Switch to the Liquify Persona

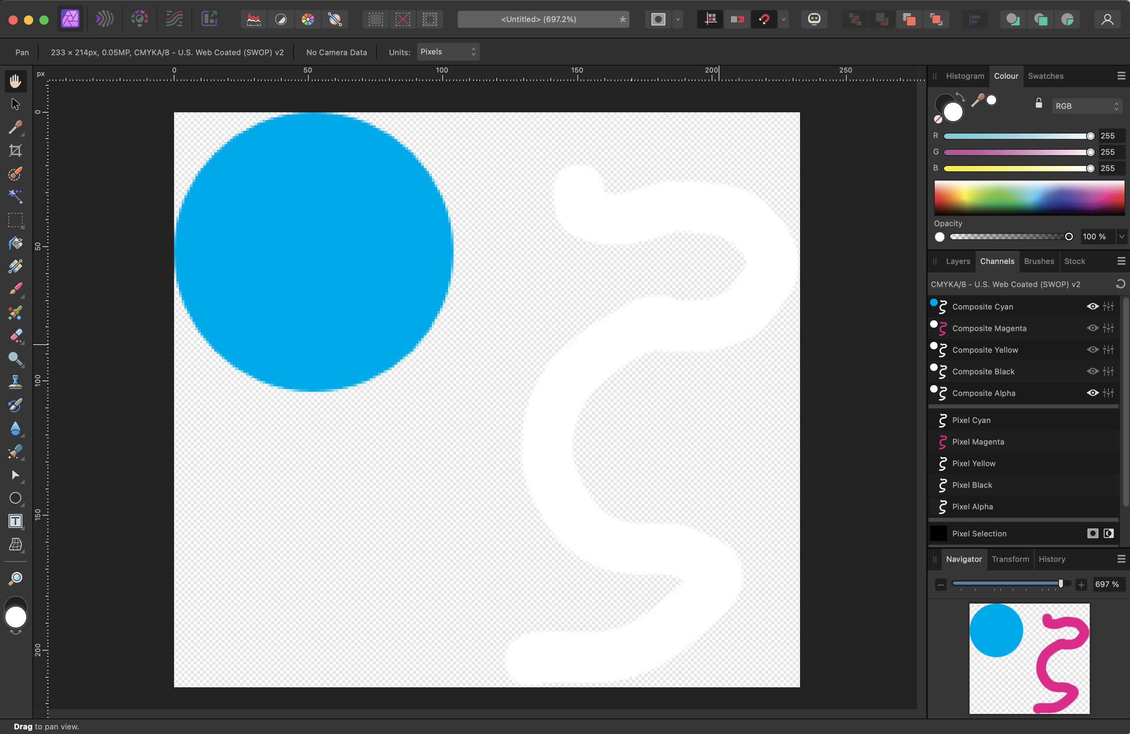click(105, 19)
